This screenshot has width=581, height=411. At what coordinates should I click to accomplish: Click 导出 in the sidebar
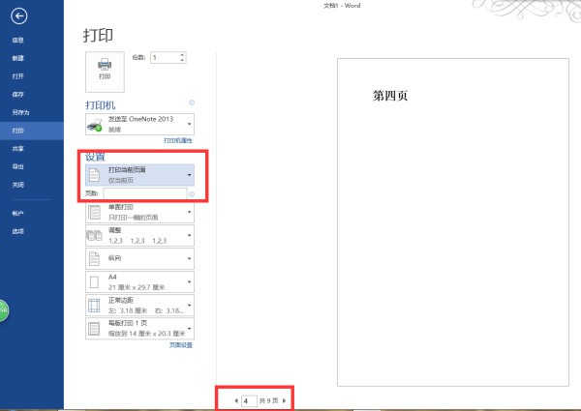click(17, 166)
